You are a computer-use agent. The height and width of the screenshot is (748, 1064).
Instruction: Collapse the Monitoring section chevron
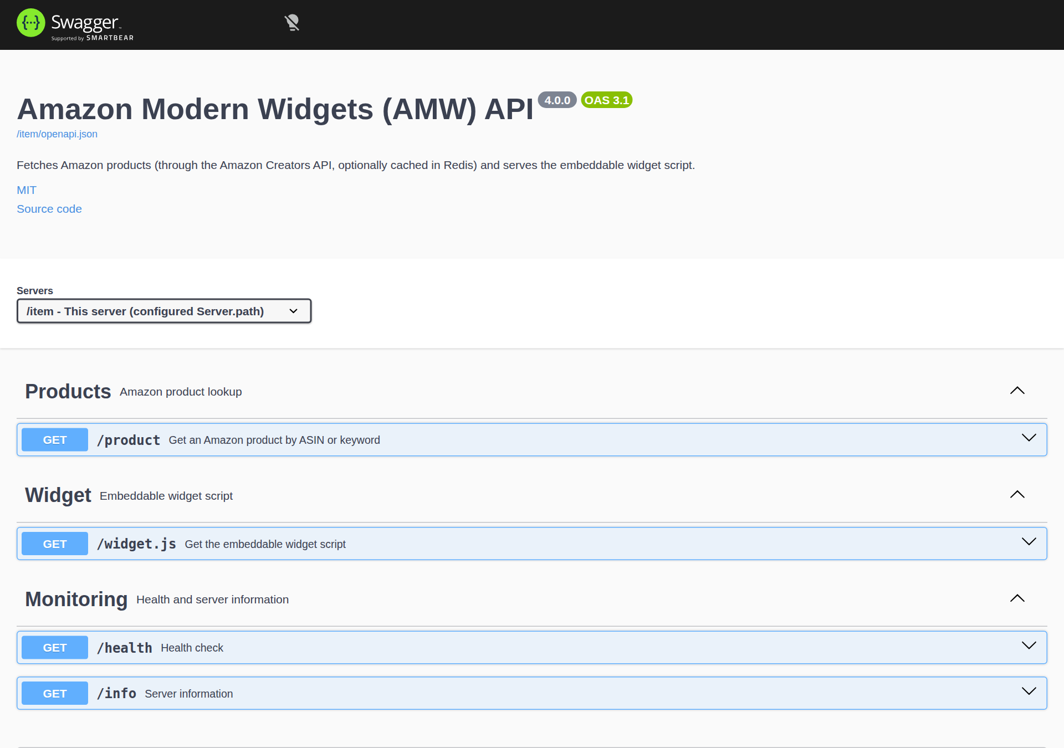click(x=1017, y=598)
